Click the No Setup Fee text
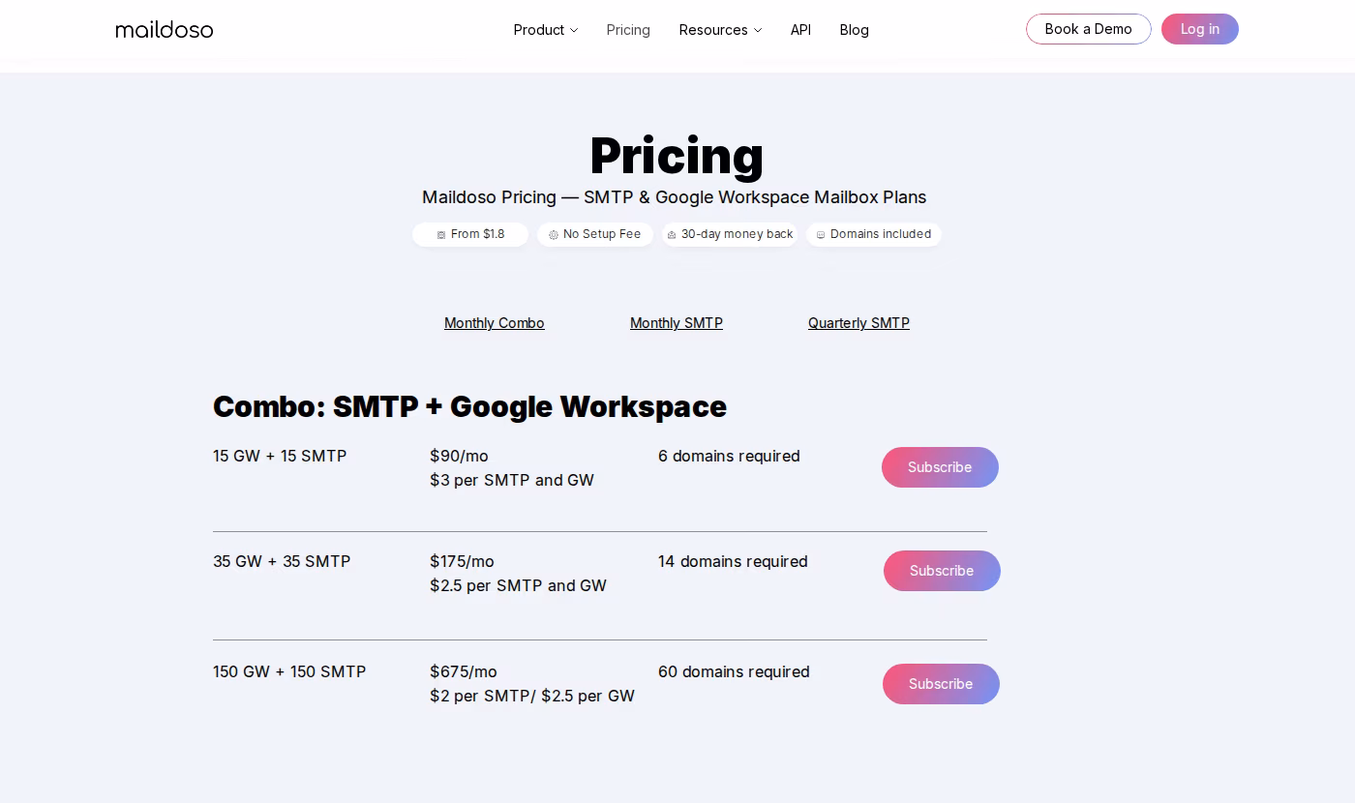Screen dimensions: 1355x803 point(602,234)
